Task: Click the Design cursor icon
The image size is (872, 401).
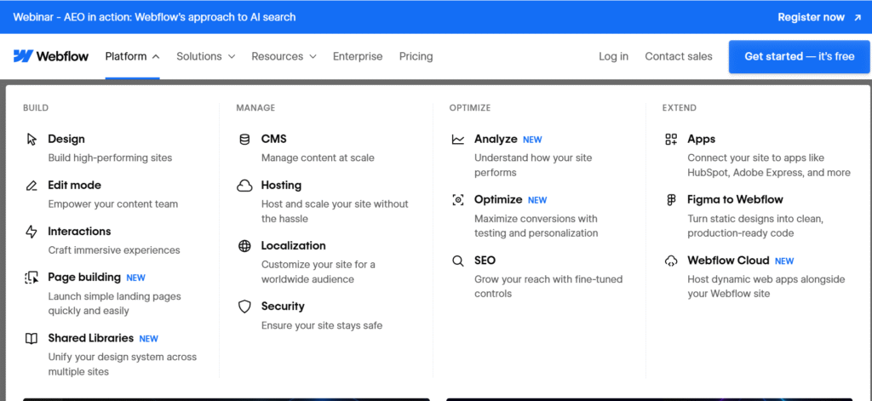Action: [32, 140]
